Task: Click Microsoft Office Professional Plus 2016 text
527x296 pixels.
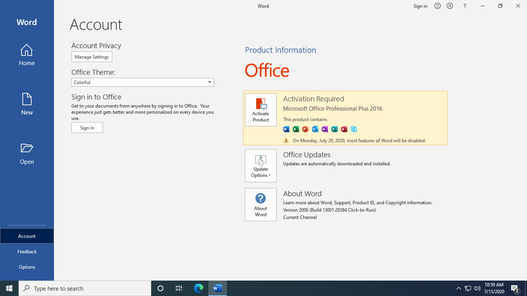Action: tap(333, 109)
